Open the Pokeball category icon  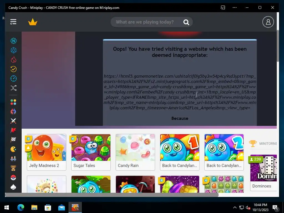[13, 177]
